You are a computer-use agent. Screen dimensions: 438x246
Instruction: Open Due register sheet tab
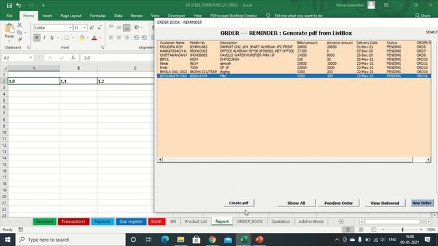(131, 221)
